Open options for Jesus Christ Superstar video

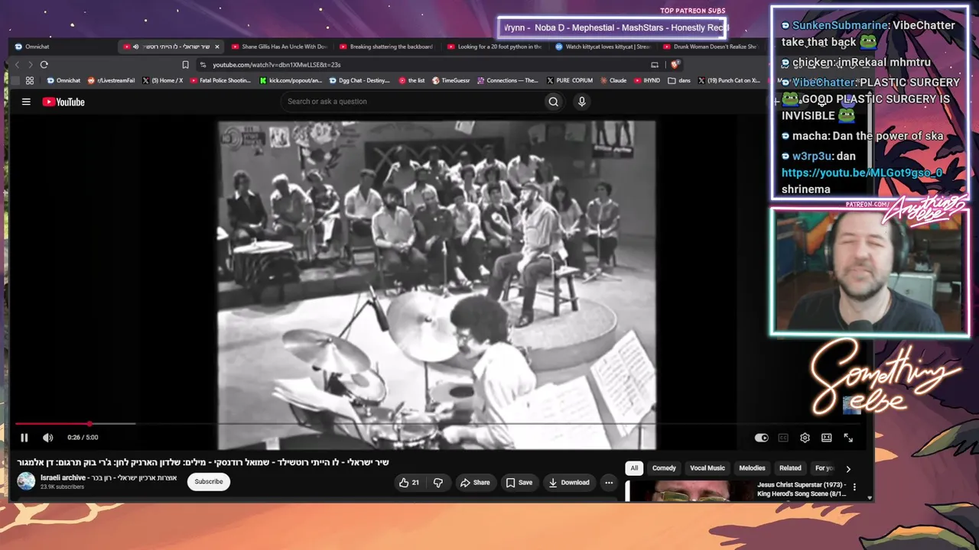[855, 487]
